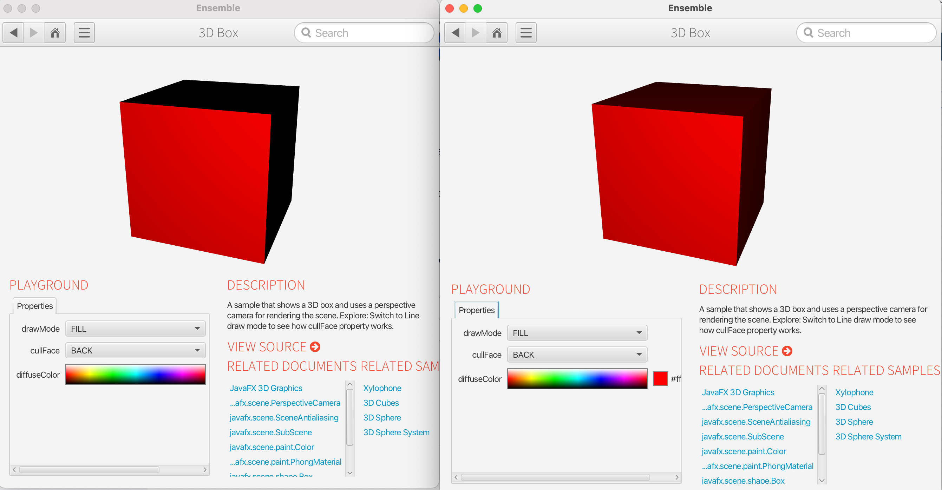942x490 pixels.
Task: Select the Properties tab in right window
Action: 476,310
